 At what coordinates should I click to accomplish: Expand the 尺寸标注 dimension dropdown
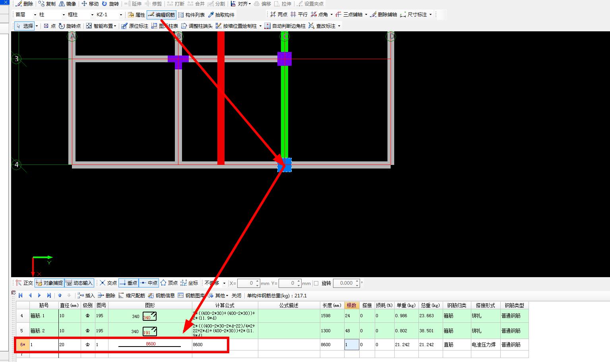430,14
